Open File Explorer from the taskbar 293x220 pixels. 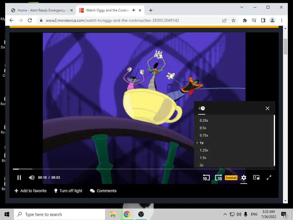tap(113, 214)
